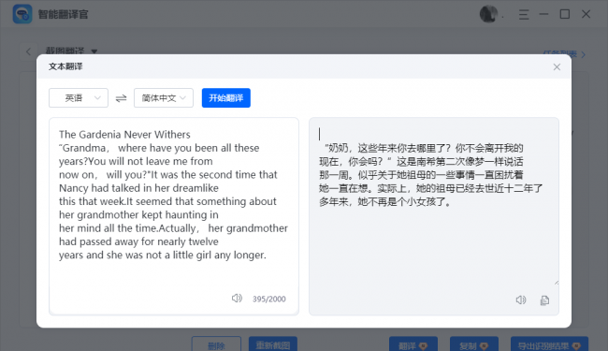This screenshot has width=608, height=351.
Task: Open the 简体中文 target language dropdown
Action: click(x=164, y=98)
